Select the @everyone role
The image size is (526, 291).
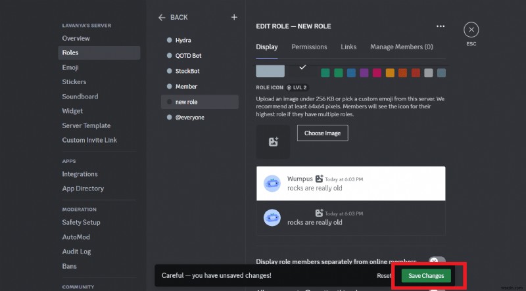200,118
